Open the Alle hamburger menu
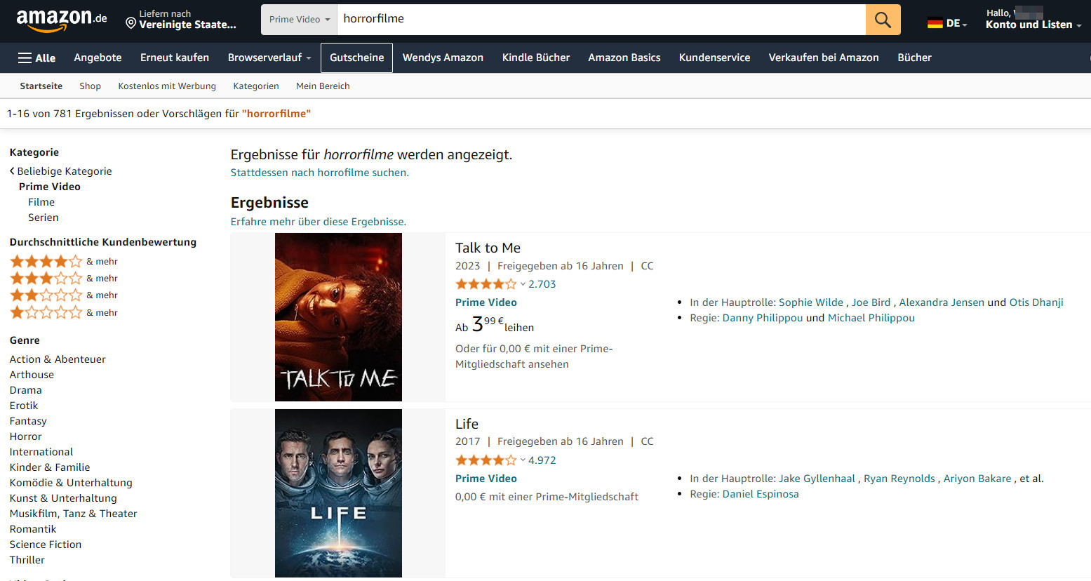The image size is (1091, 581). pos(36,58)
